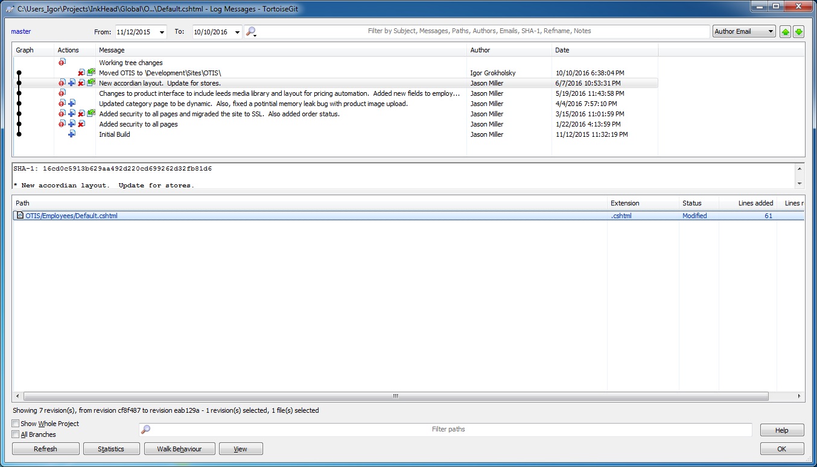Click the horizontal scrollbar in file list

pos(395,396)
